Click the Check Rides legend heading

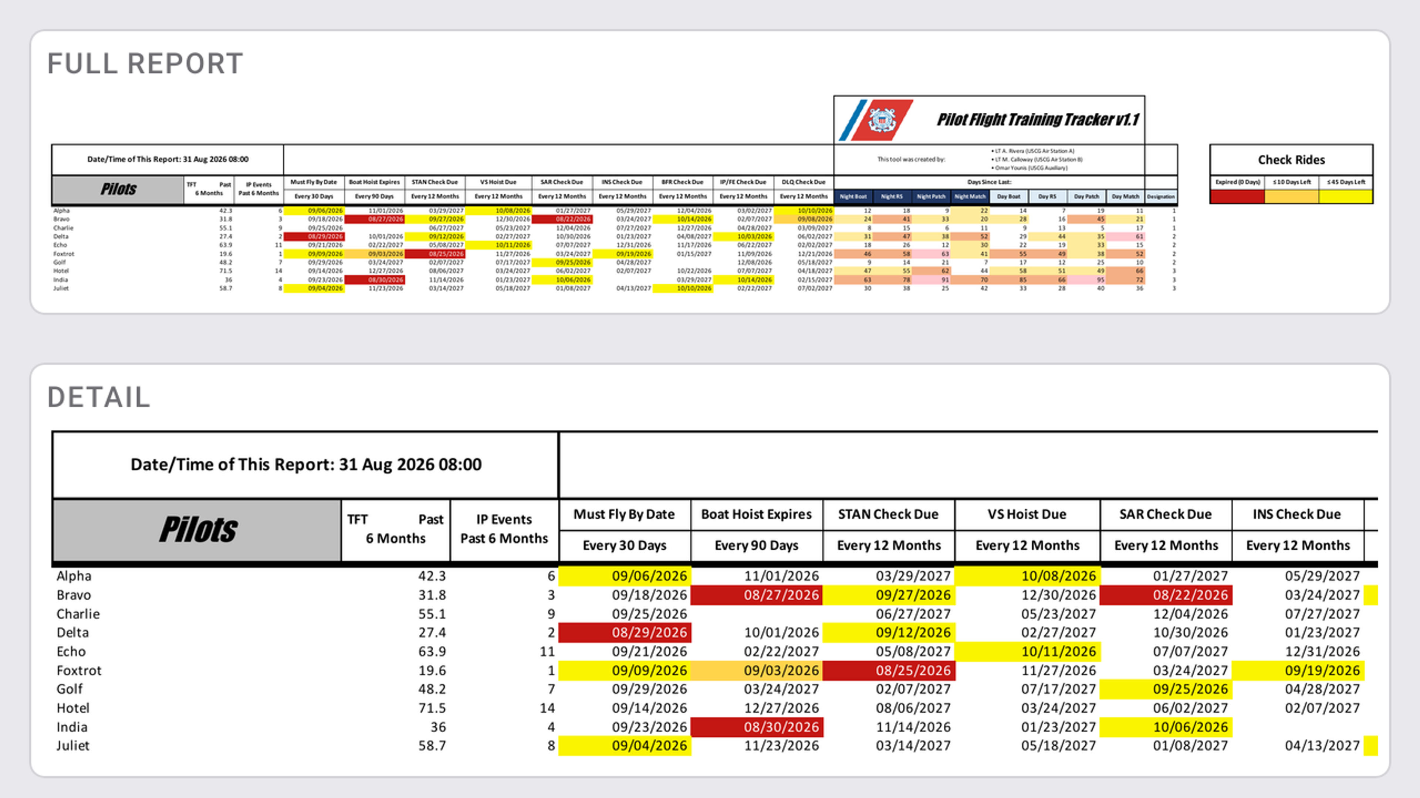tap(1291, 160)
